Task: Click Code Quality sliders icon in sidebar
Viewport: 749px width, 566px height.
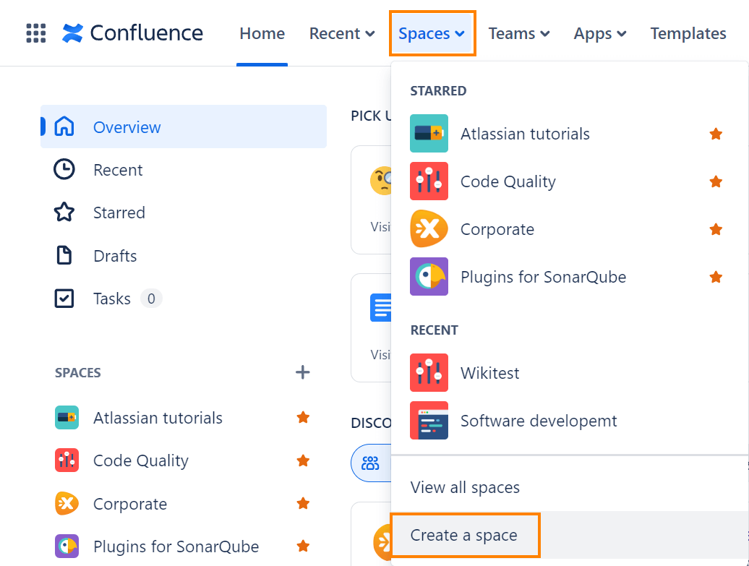Action: [67, 460]
